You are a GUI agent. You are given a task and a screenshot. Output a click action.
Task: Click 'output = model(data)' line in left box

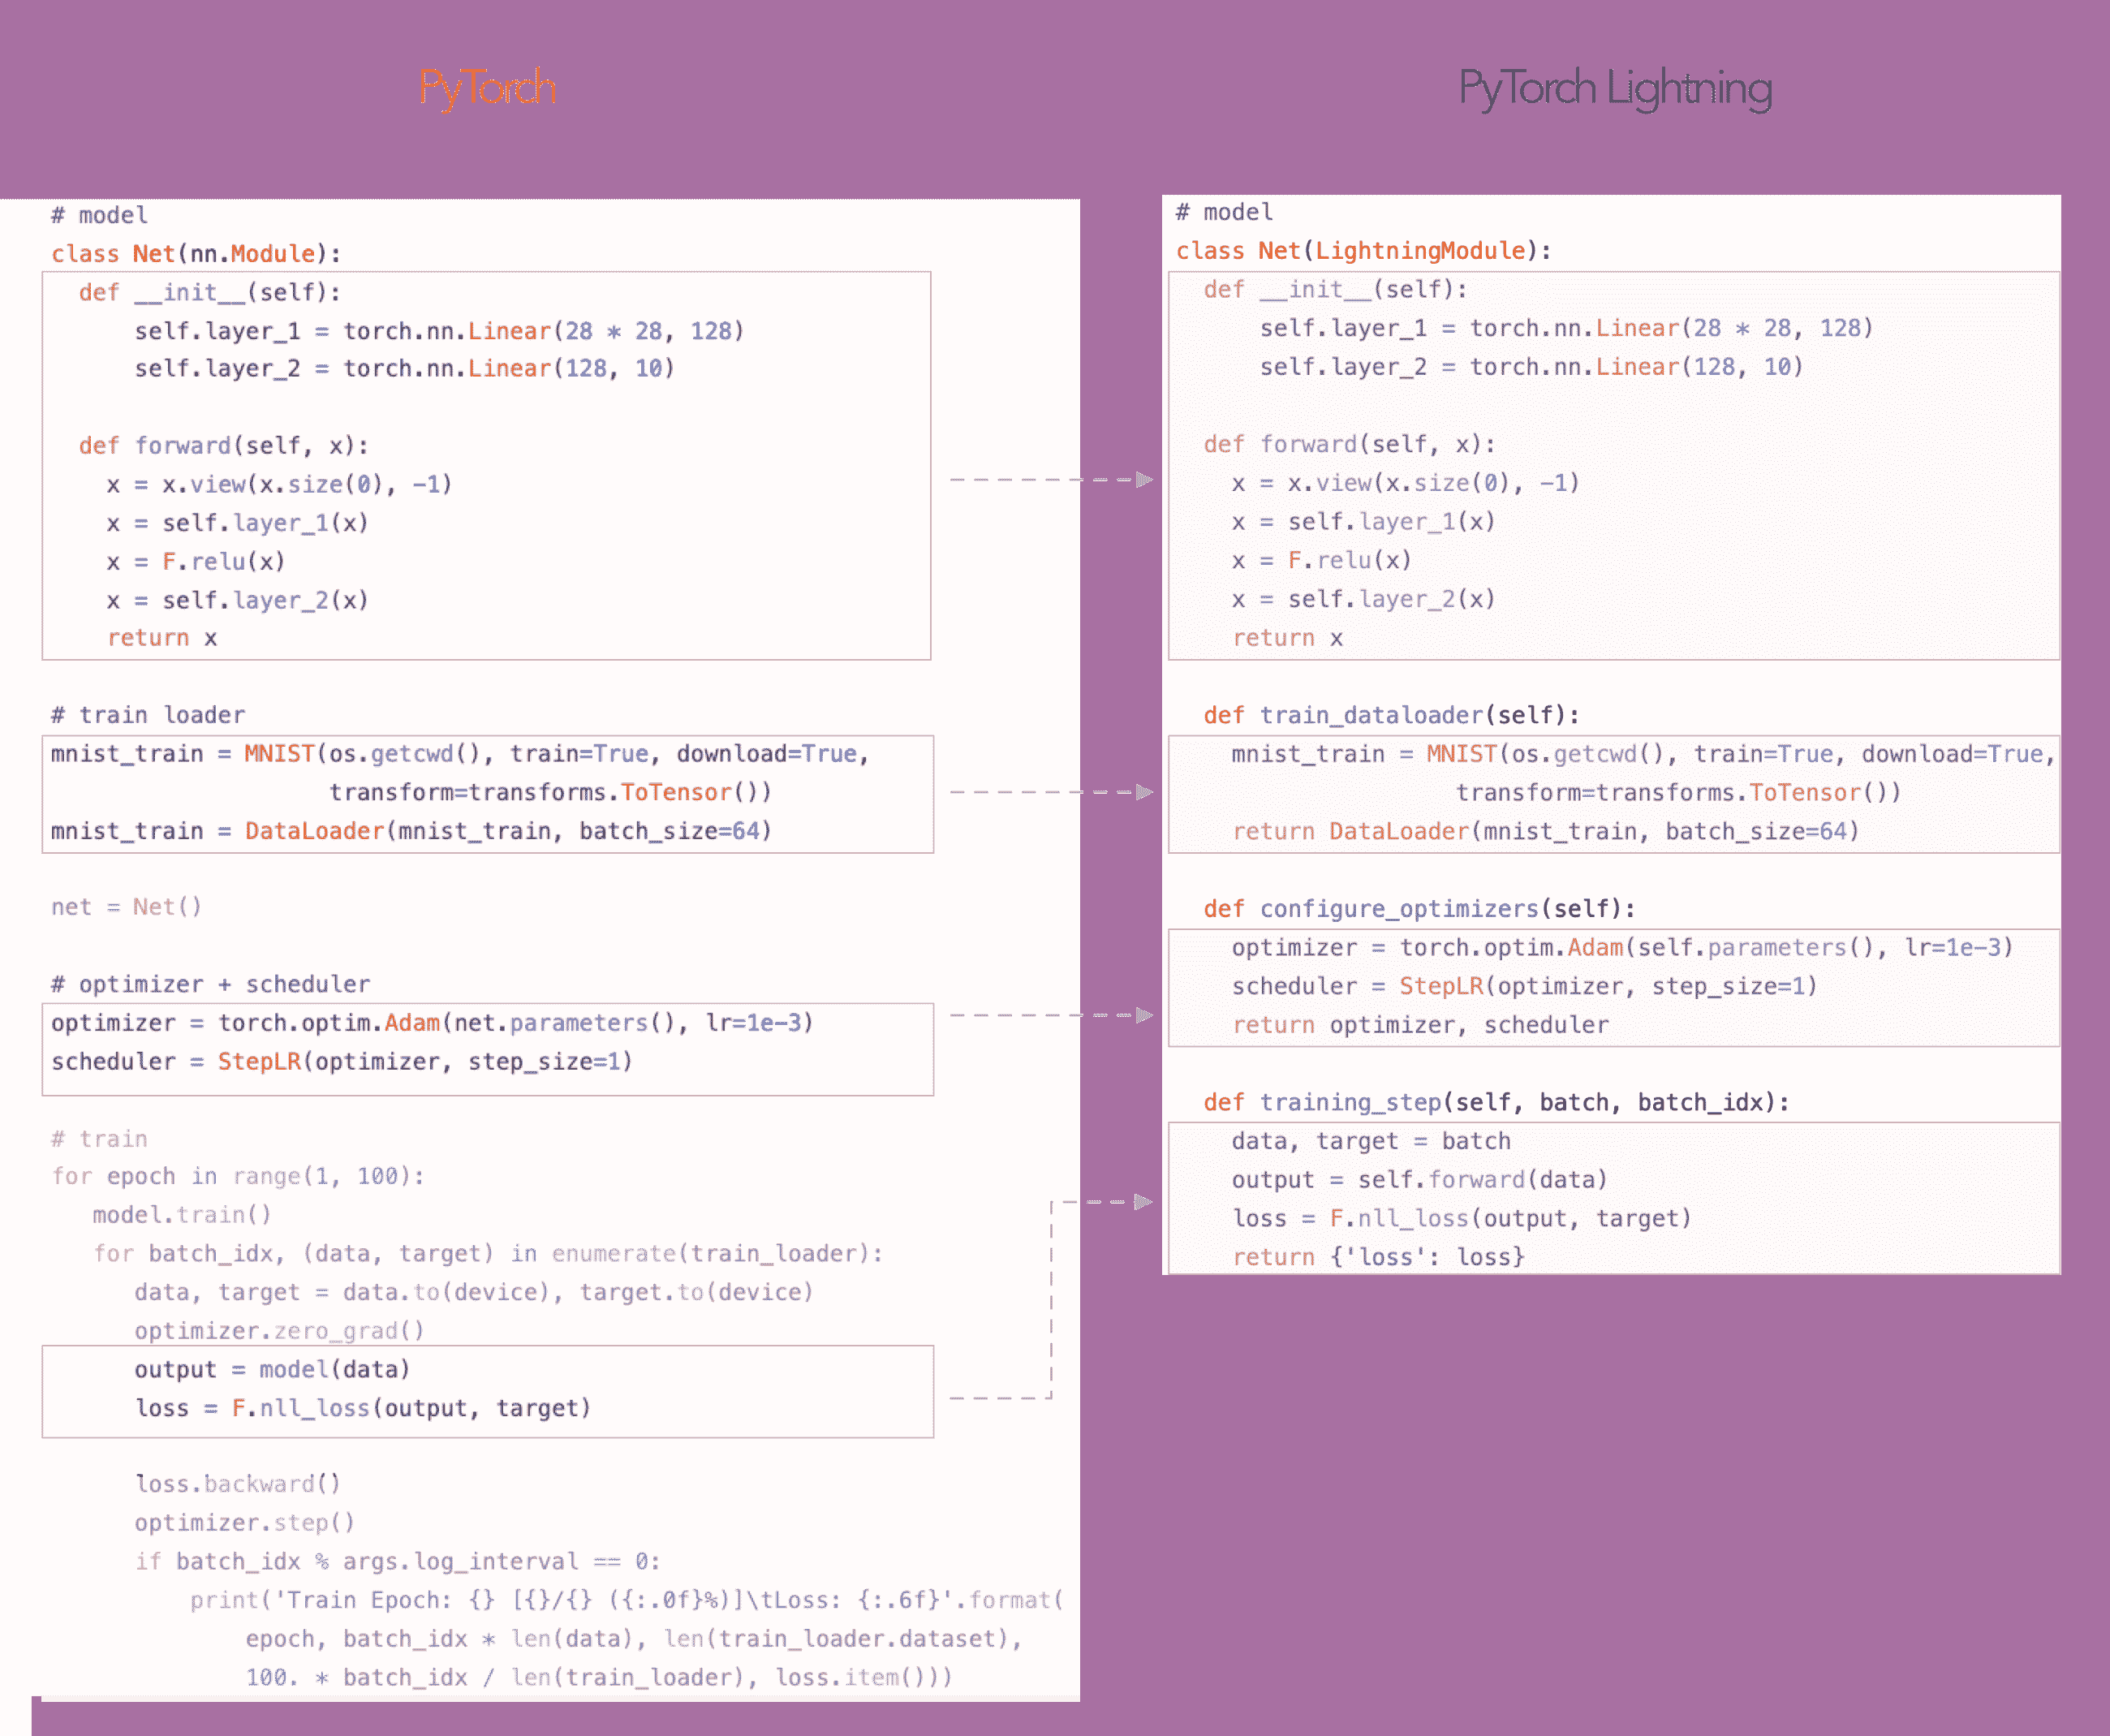(x=272, y=1370)
